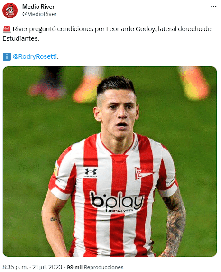Click the bplay sponsor logo in photo
This screenshot has width=221, height=272.
tap(117, 201)
